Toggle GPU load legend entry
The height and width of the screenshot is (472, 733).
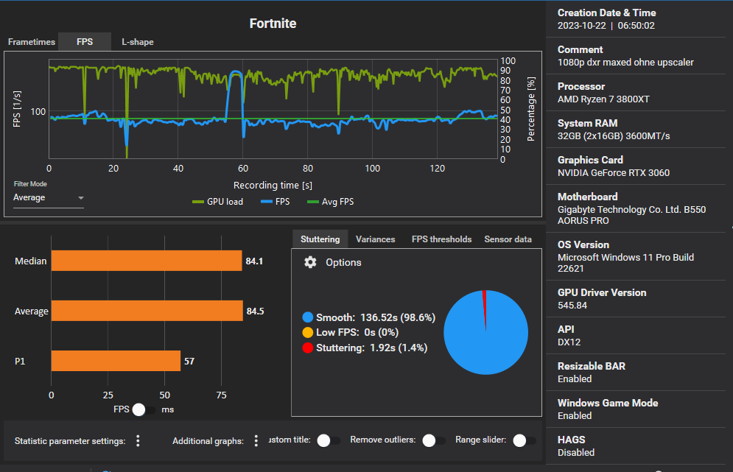pos(217,202)
